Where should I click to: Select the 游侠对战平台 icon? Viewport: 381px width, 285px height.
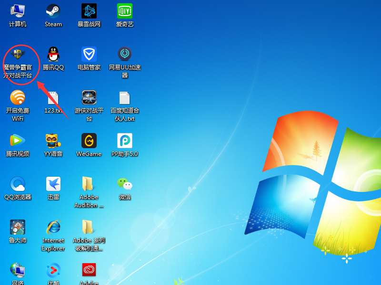click(89, 97)
